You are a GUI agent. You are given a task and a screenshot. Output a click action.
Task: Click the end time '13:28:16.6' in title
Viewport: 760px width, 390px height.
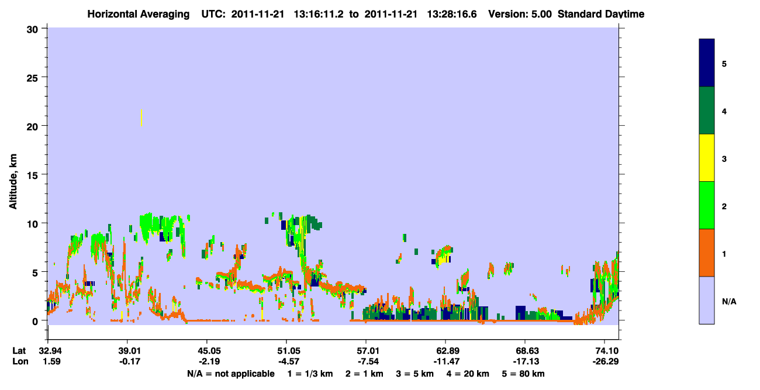pos(451,14)
